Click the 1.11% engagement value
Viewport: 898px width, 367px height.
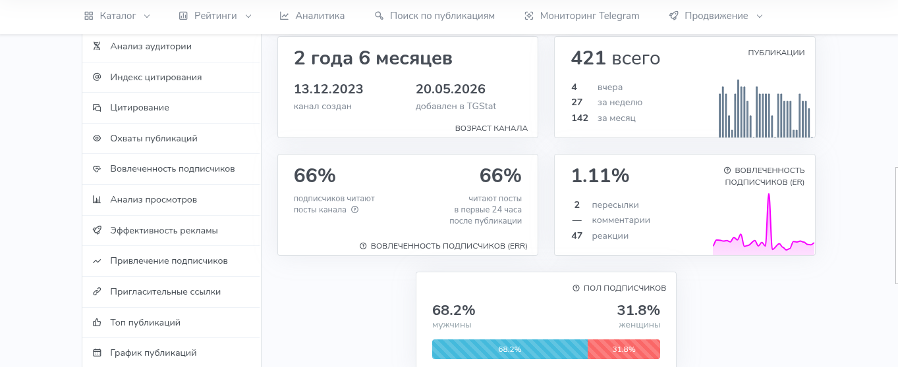600,176
